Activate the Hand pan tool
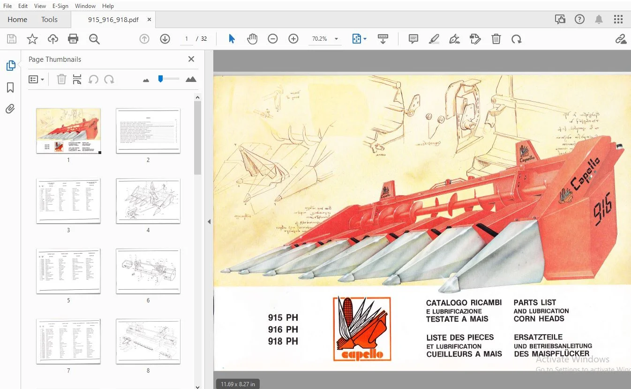 (x=252, y=39)
